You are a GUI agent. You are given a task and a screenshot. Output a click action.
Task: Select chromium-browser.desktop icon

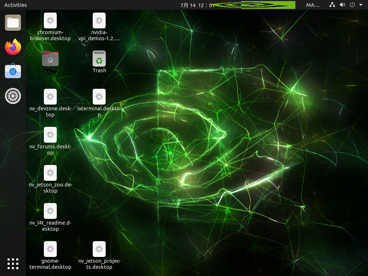pyautogui.click(x=50, y=20)
